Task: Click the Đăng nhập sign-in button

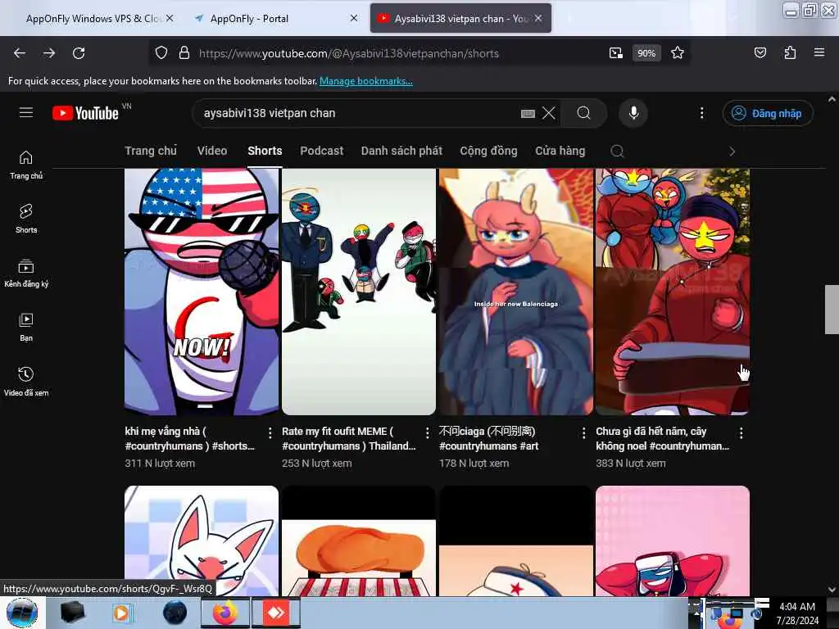Action: [768, 113]
